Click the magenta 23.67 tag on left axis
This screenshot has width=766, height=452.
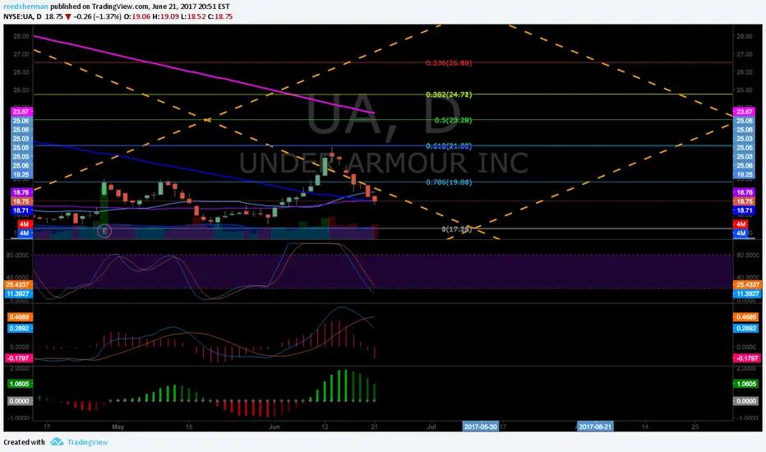point(21,112)
